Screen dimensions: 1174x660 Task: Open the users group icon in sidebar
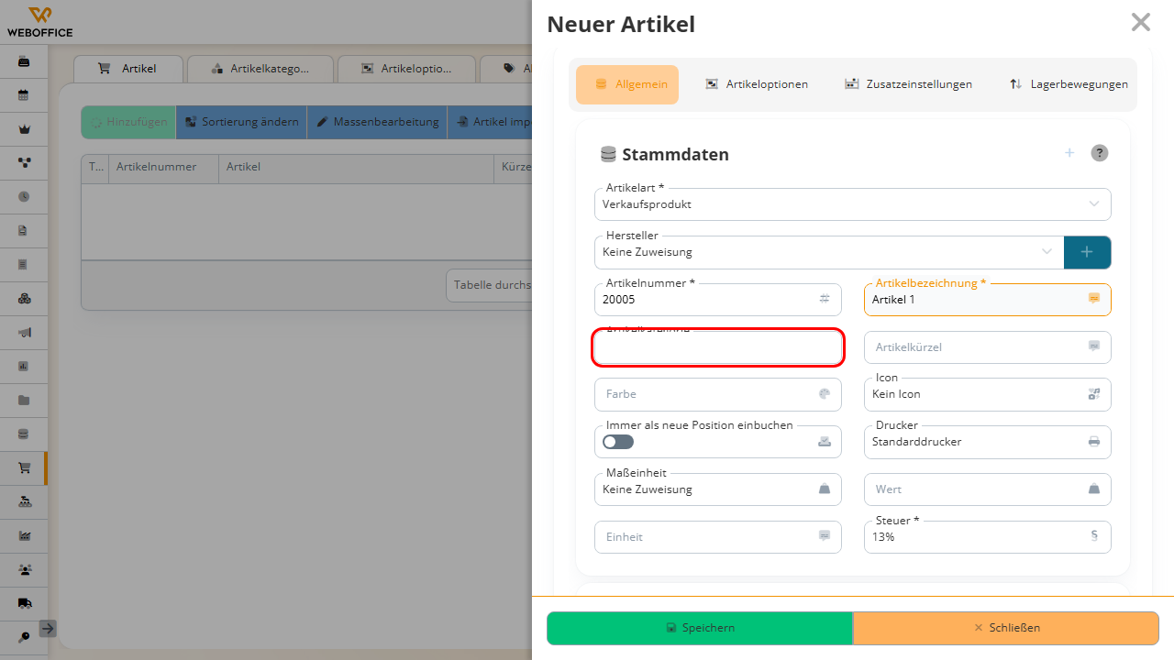pos(24,569)
